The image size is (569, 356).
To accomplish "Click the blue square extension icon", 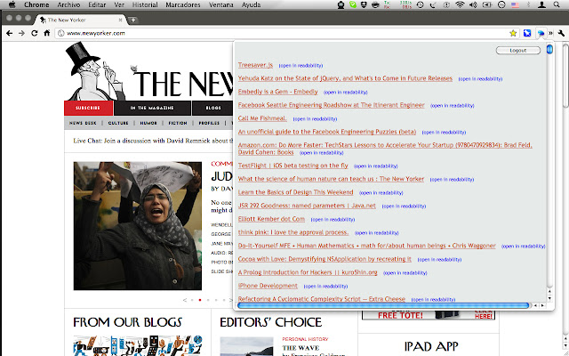I will tap(527, 33).
